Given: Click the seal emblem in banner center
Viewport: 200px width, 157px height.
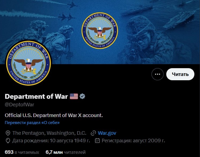Looking at the screenshot, I should click(x=100, y=31).
